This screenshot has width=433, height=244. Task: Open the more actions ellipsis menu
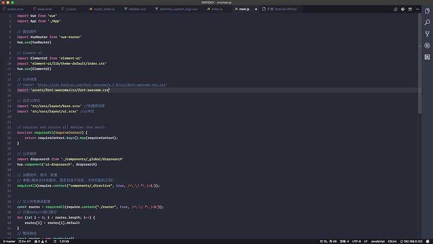(x=417, y=9)
